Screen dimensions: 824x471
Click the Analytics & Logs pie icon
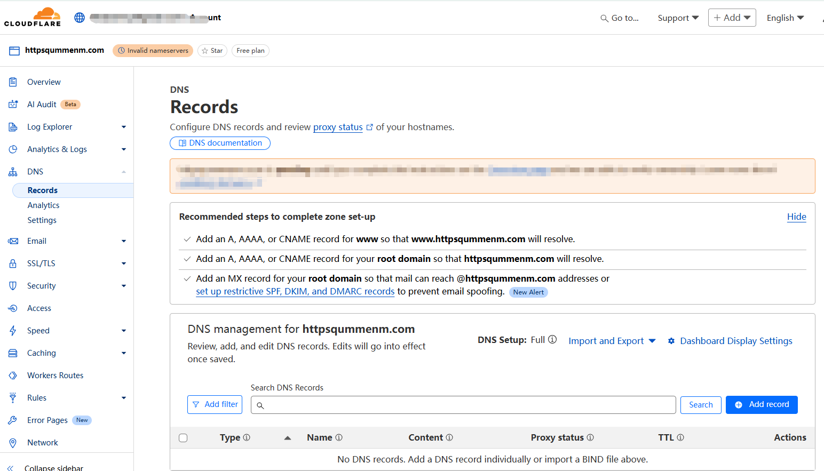[x=13, y=149]
